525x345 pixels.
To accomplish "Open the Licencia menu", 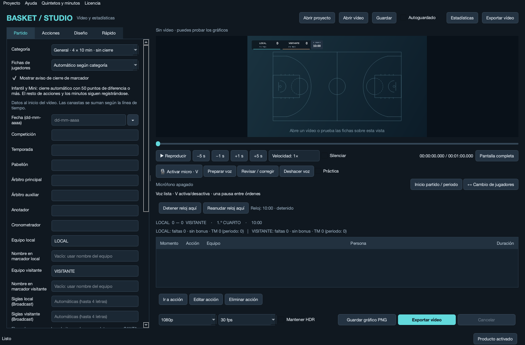I will 93,3.
